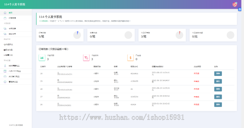Click the '0/元' today amount value
The width and height of the screenshot is (244, 128).
click(x=195, y=37)
